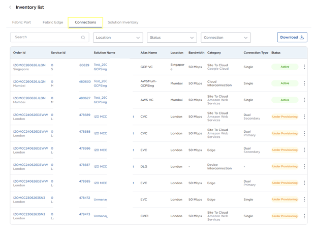Screen dimensions: 316x233
Task: Click the Inventory list page title
Action: 29,7
